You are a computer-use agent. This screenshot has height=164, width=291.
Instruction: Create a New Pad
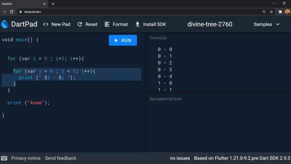point(56,24)
